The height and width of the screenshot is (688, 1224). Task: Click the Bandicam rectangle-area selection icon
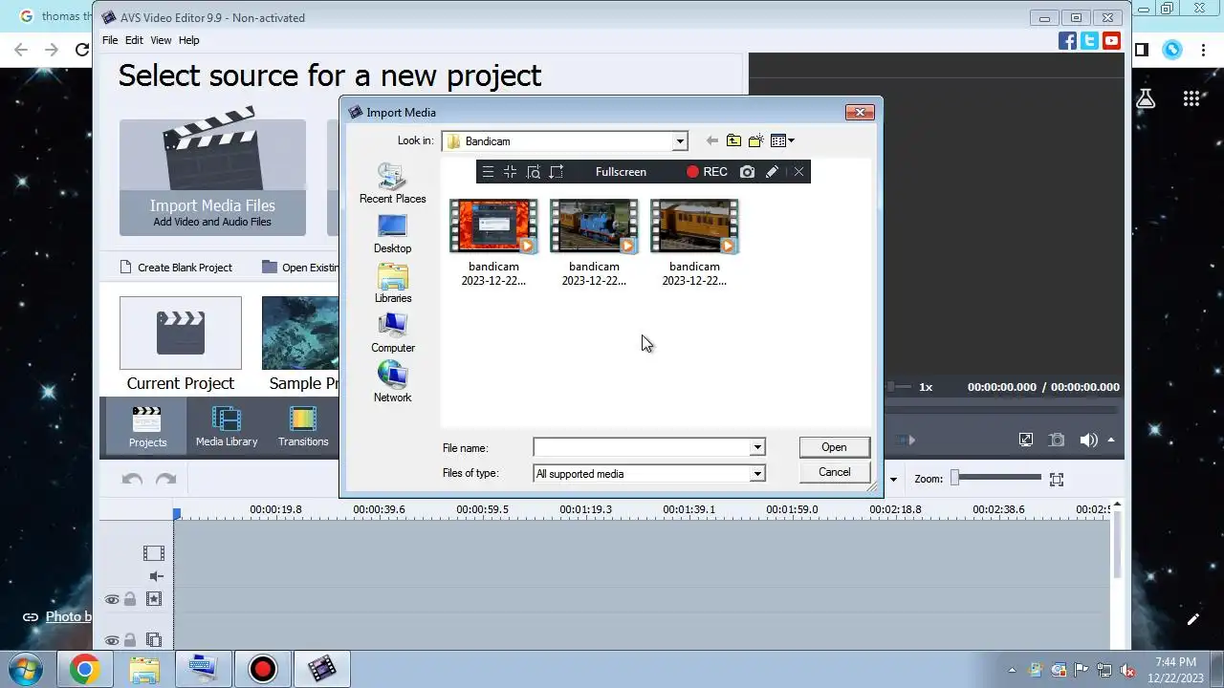510,172
